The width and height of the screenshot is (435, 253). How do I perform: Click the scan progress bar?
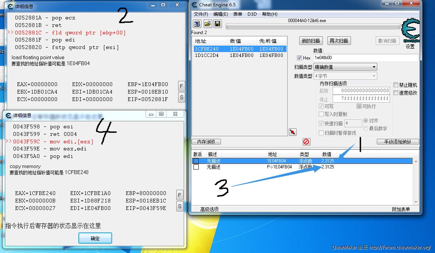[313, 27]
